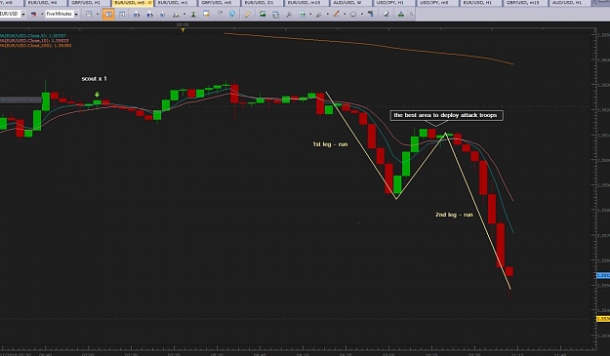Viewport: 610px width, 356px height.
Task: Click the orange-highlighted active toolbar icon
Action: point(108,14)
